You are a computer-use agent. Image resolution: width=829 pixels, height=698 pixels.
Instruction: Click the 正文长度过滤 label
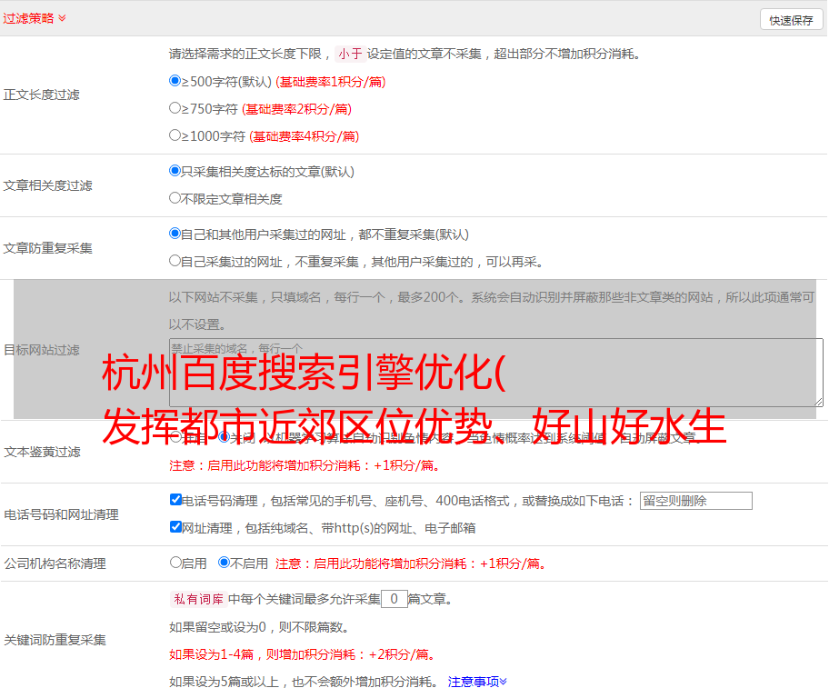click(41, 95)
